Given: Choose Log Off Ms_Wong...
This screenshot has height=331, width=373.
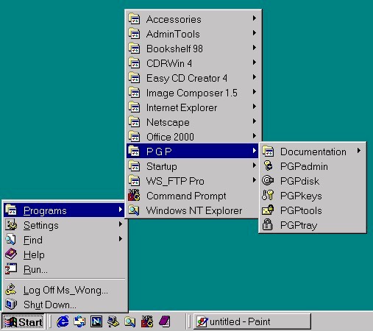Looking at the screenshot, I should 65,290.
